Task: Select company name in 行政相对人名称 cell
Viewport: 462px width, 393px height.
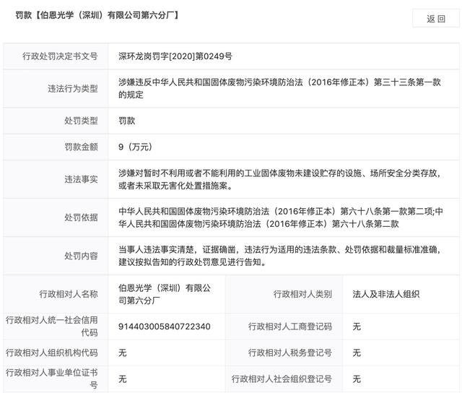Action: coord(165,294)
